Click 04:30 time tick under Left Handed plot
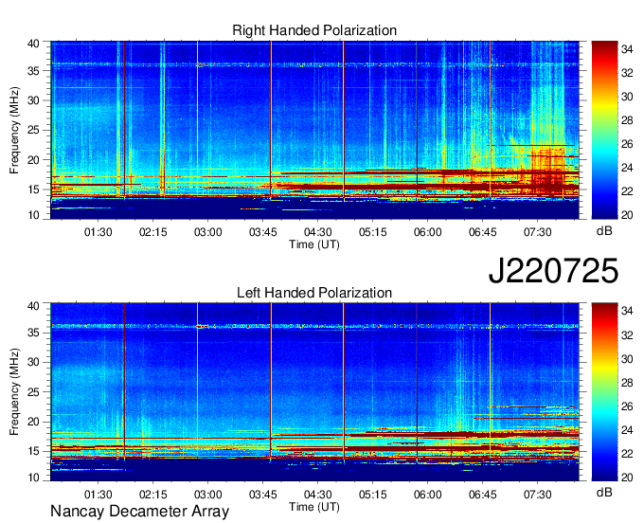 tap(318, 495)
